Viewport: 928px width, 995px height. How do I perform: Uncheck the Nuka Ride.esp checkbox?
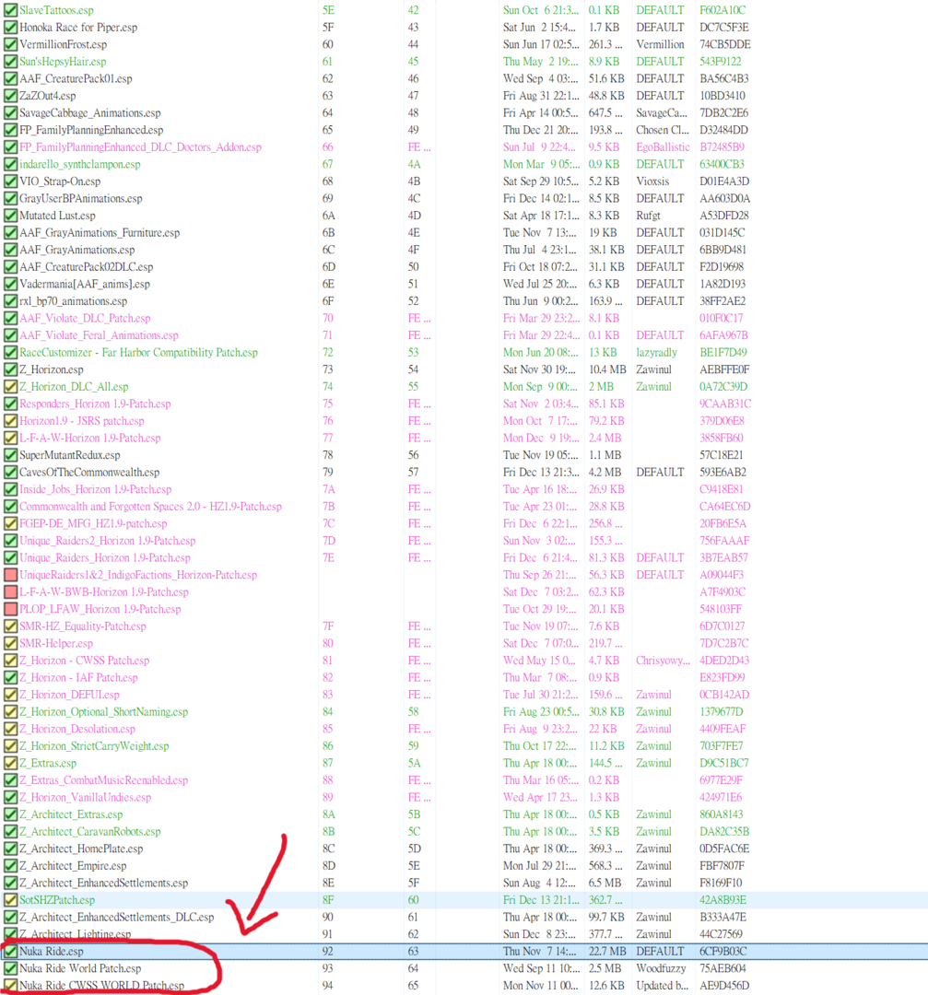[10, 951]
